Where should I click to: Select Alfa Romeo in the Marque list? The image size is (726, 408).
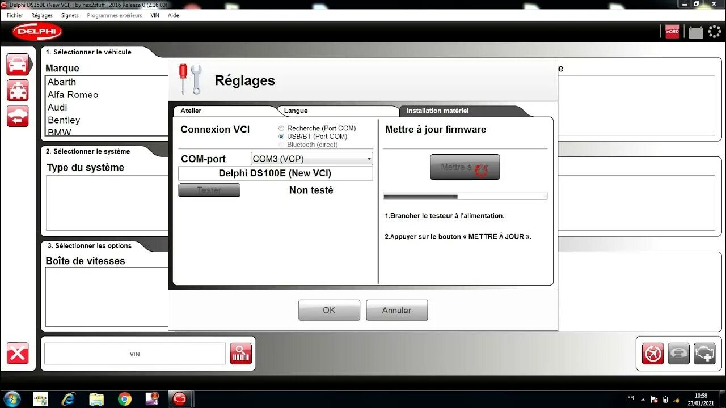pyautogui.click(x=73, y=95)
